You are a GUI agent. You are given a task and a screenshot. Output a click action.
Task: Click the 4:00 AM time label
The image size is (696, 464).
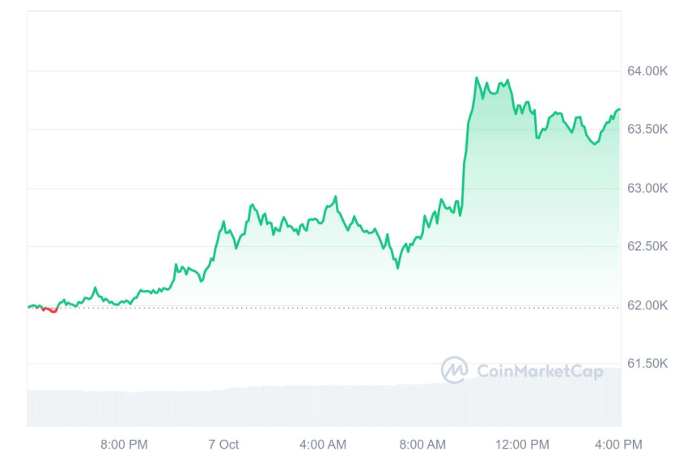323,445
